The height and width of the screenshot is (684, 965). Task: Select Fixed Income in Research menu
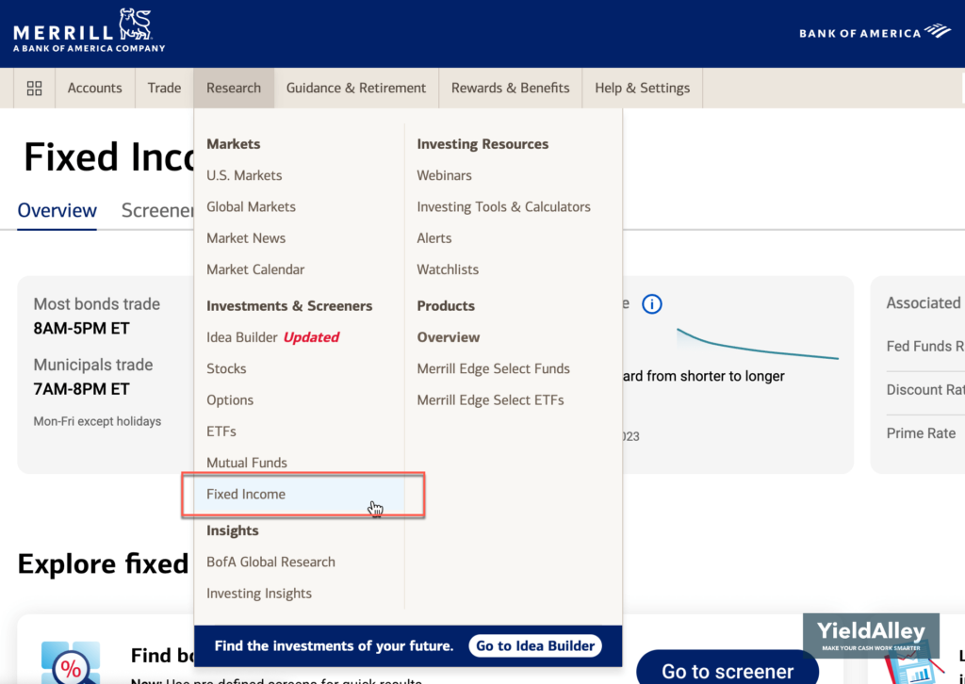tap(246, 494)
